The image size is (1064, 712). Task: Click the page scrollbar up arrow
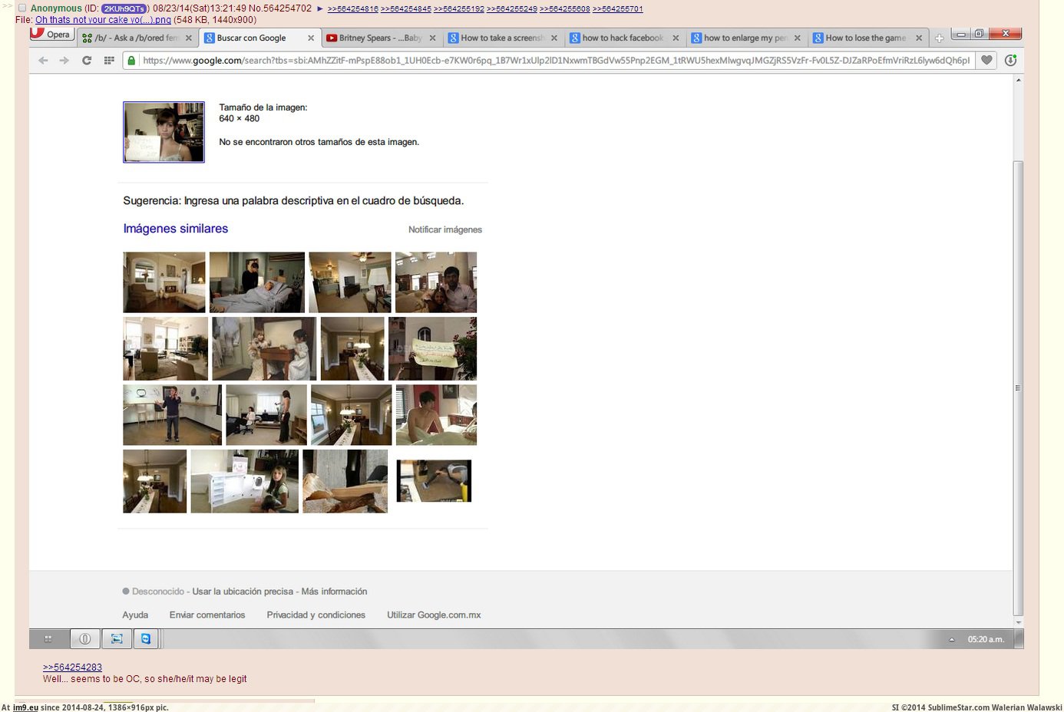(1018, 80)
